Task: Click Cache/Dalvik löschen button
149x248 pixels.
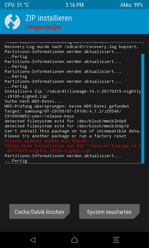Action: click(x=39, y=211)
